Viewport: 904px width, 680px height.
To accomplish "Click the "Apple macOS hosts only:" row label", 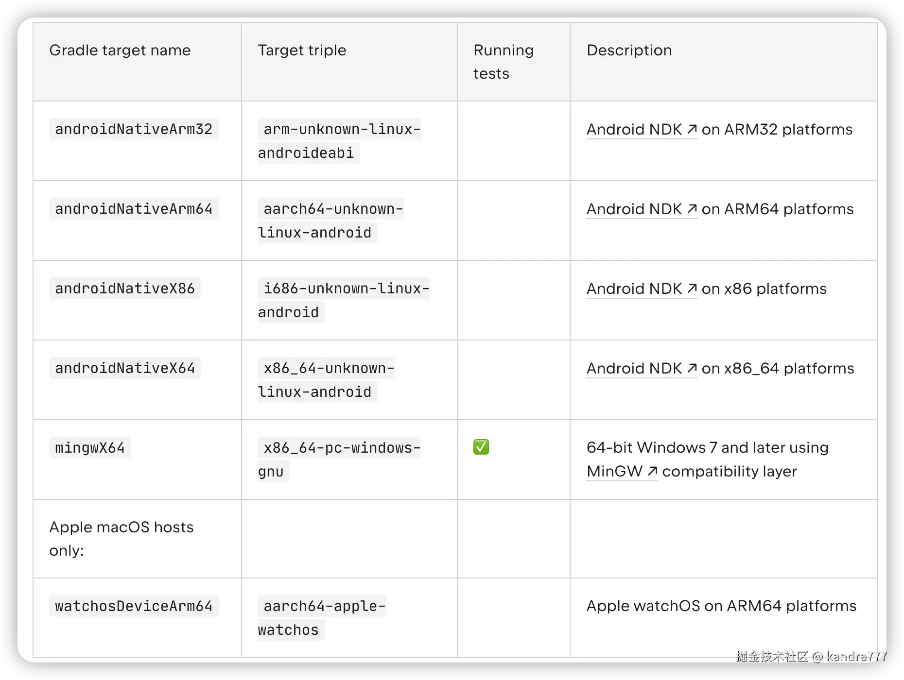I will (x=122, y=539).
